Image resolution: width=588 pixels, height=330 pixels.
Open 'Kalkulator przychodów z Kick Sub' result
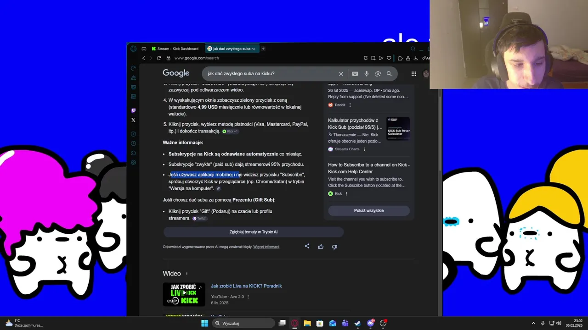(x=355, y=124)
